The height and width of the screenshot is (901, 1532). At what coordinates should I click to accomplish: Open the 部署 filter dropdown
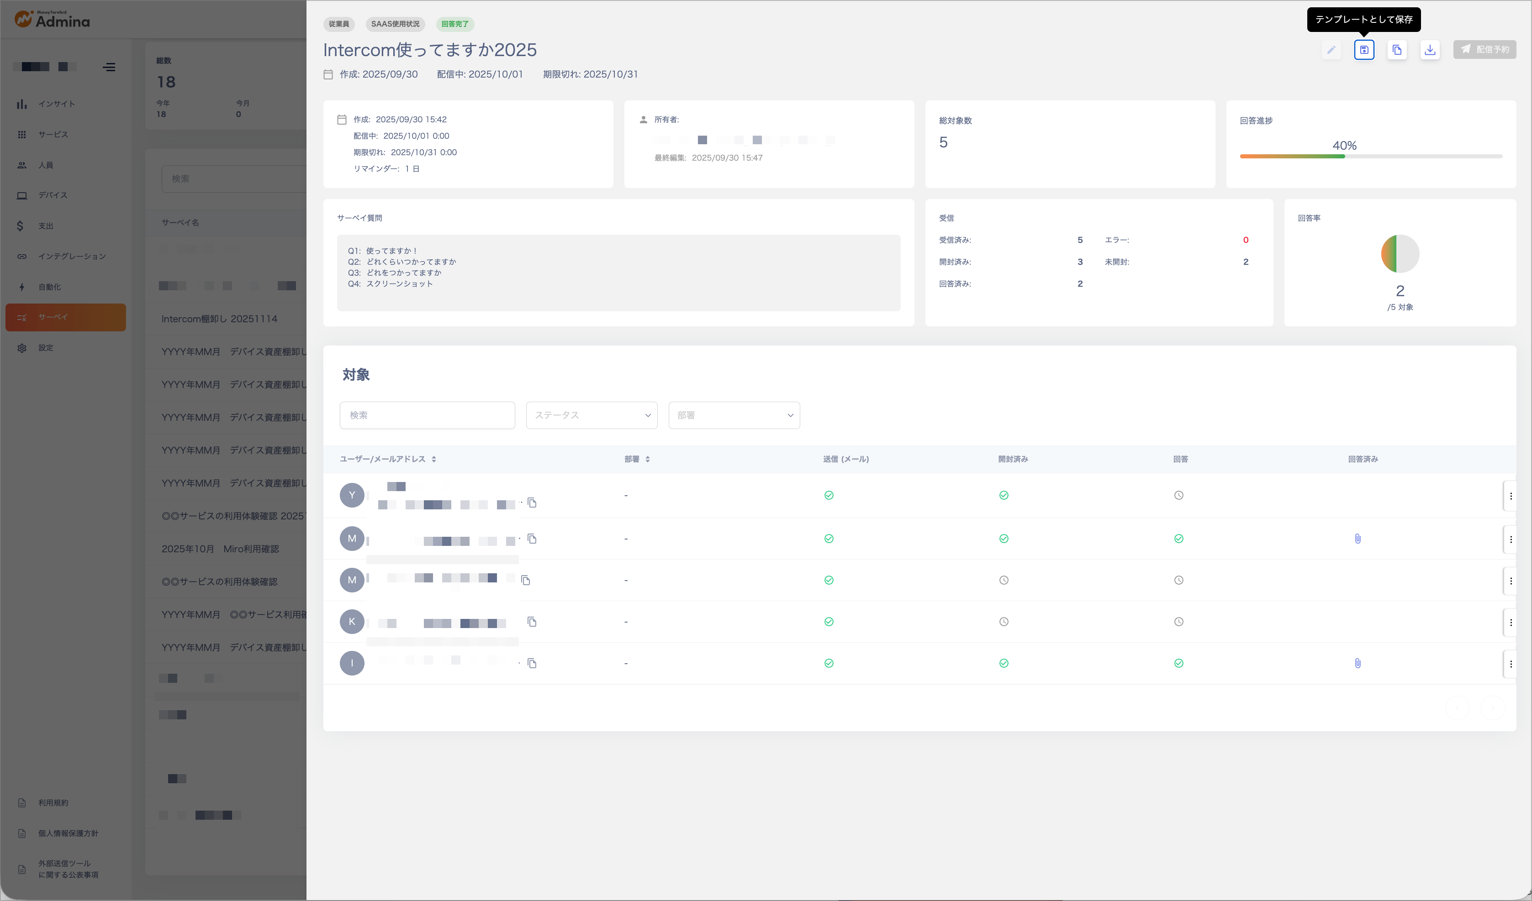point(734,415)
